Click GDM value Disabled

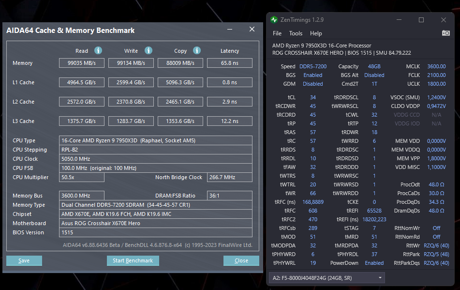pos(313,84)
